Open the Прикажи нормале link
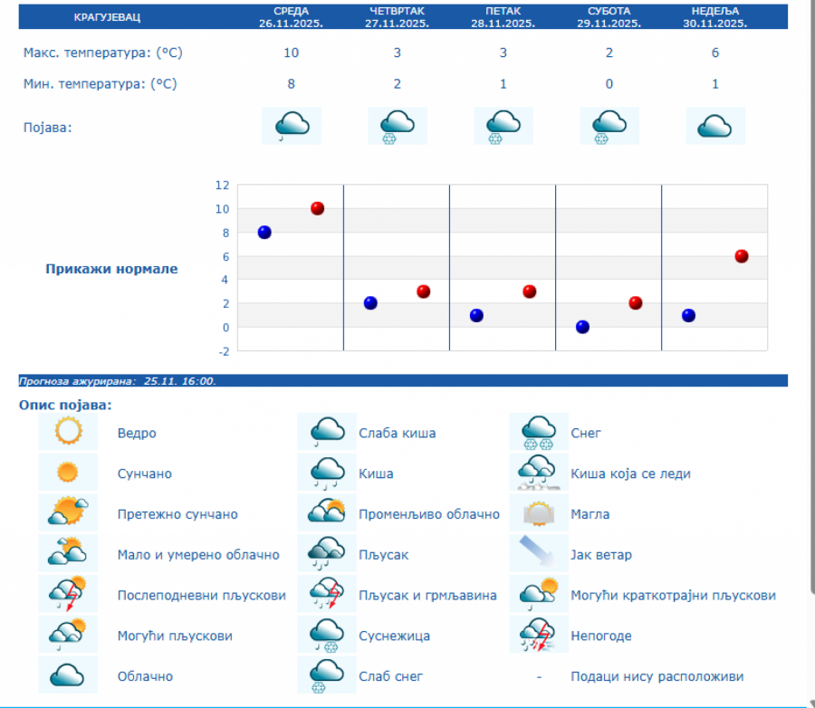Viewport: 815px width, 708px height. point(111,269)
